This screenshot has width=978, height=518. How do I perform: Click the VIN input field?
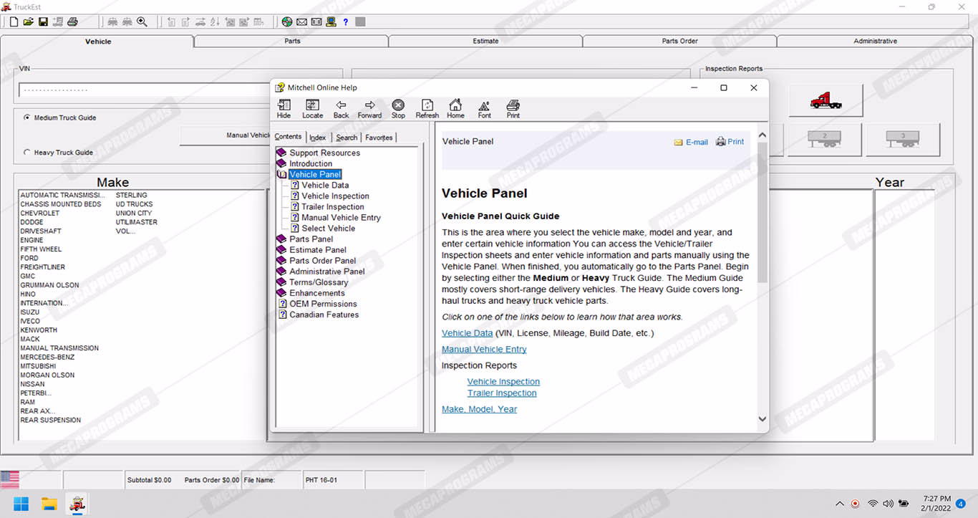[144, 90]
